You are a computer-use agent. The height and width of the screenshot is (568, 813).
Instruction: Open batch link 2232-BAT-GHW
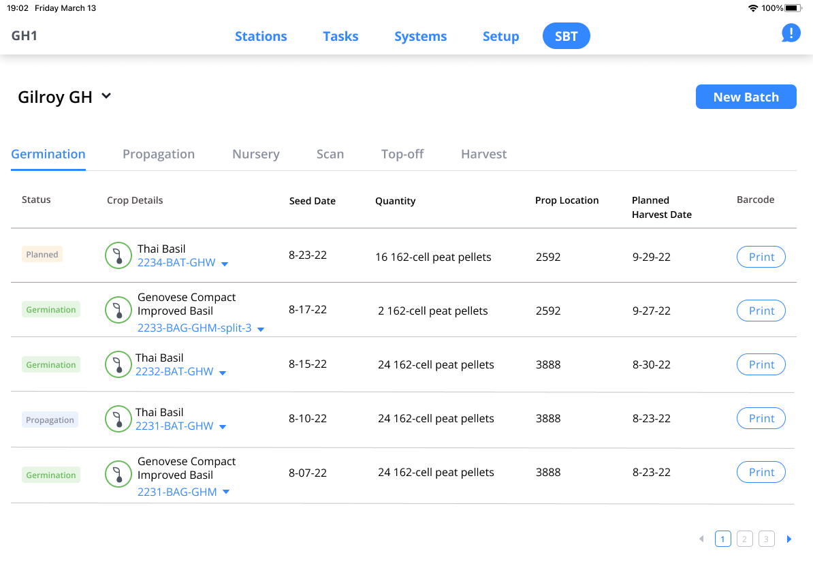(x=174, y=372)
